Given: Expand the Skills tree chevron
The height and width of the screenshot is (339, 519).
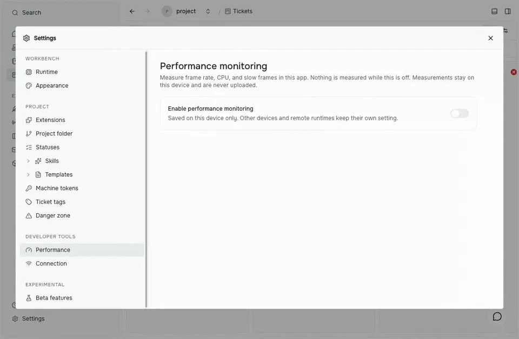Looking at the screenshot, I should pyautogui.click(x=28, y=161).
